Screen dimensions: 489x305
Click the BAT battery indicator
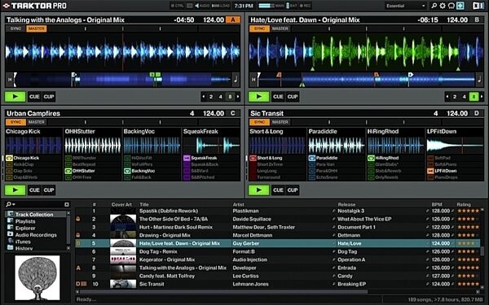coord(291,6)
